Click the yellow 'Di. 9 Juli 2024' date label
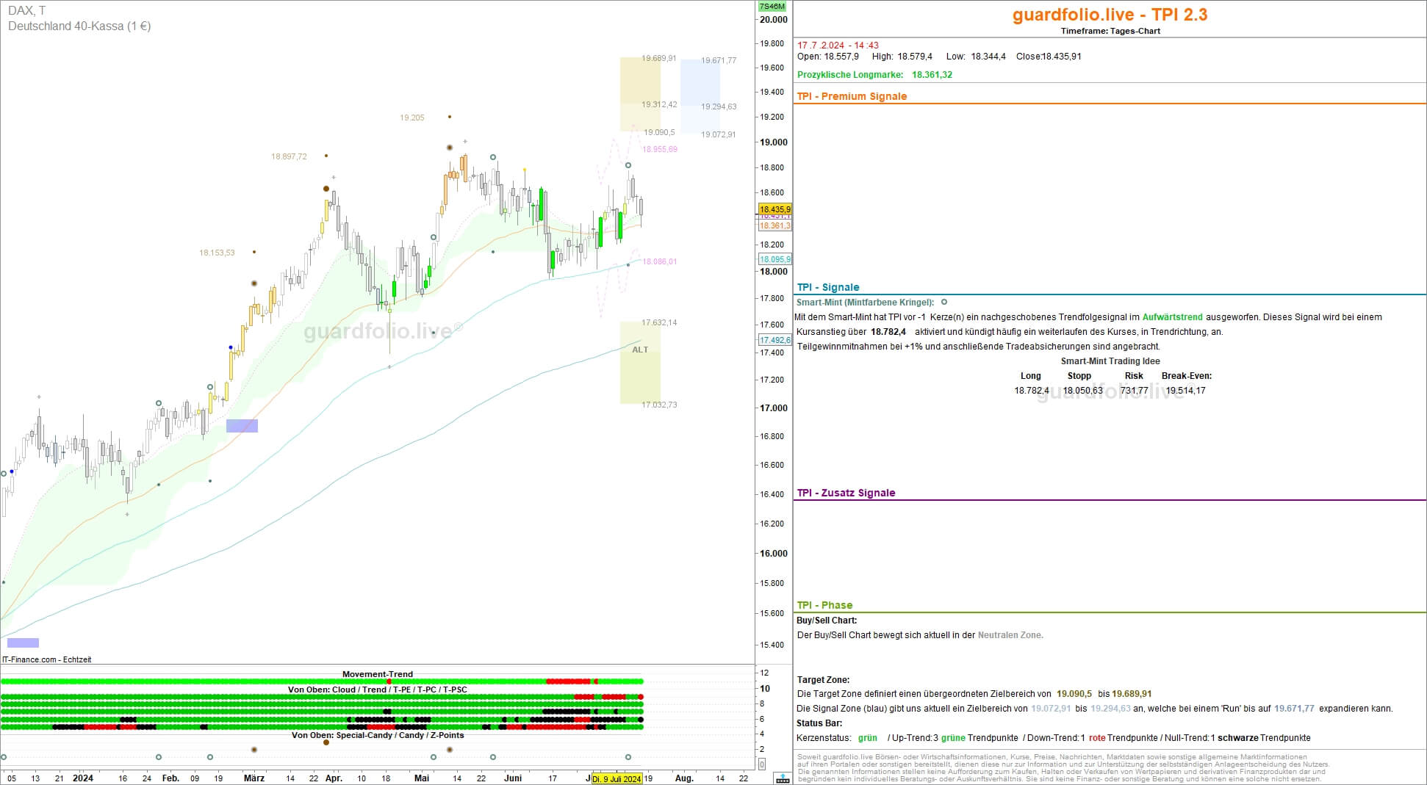Viewport: 1427px width, 785px height. coord(617,778)
